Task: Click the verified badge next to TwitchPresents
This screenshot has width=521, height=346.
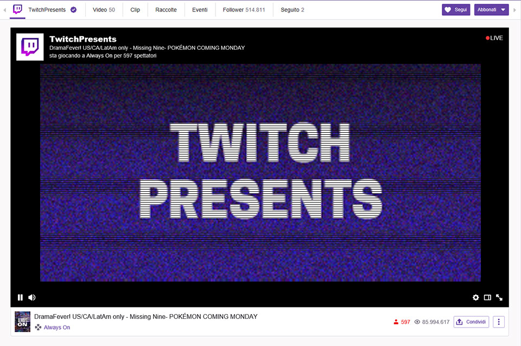Action: point(73,10)
